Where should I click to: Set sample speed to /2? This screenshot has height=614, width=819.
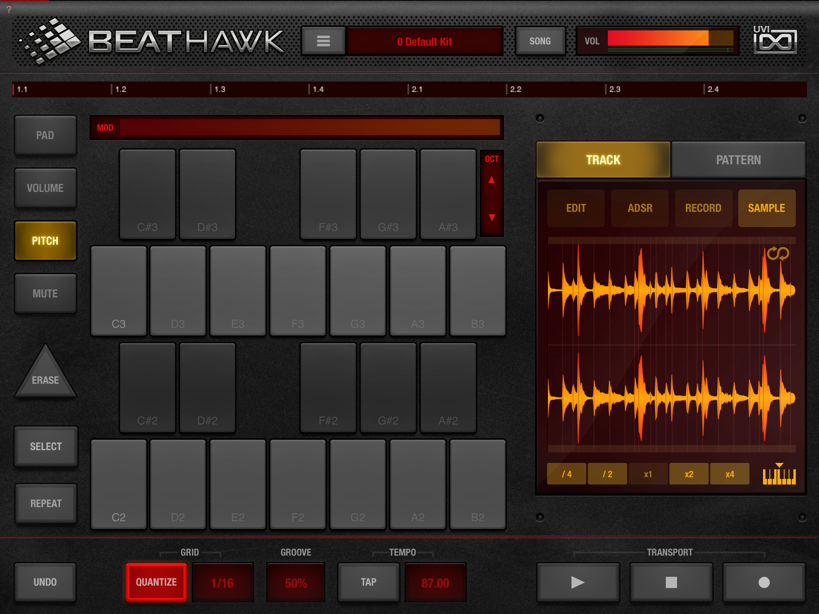(607, 474)
